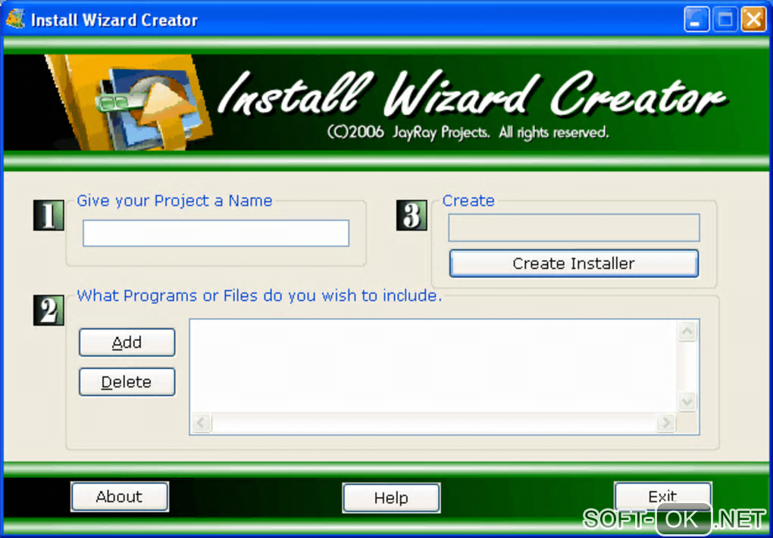
Task: Maximize the Install Wizard Creator window
Action: [725, 20]
